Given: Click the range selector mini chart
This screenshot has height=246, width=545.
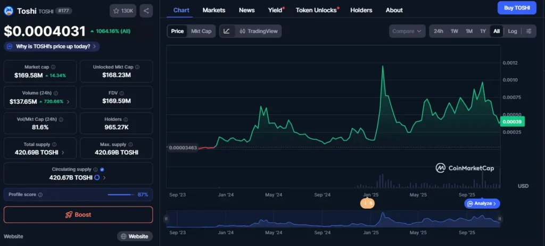Looking at the screenshot, I should click(x=333, y=219).
